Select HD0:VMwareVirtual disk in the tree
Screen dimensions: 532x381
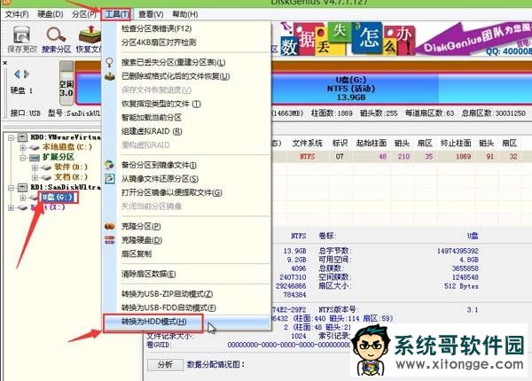tap(66, 137)
